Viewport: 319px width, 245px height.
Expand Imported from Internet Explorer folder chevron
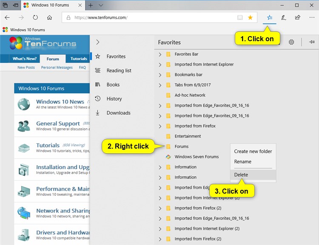160,65
